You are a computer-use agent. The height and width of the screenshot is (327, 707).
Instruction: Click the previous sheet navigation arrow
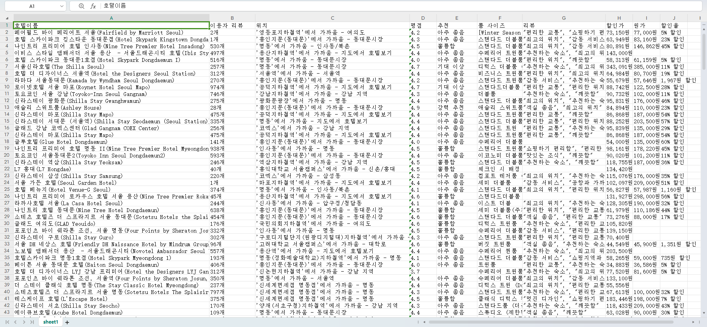click(16, 322)
